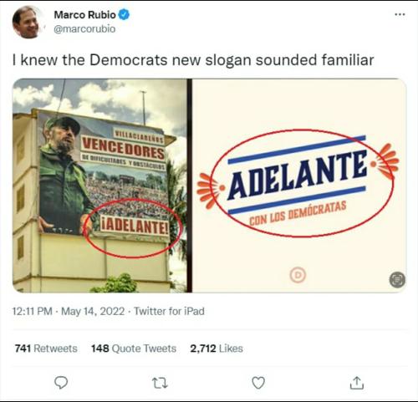View the 148 Quote Tweets list
The height and width of the screenshot is (402, 418).
point(134,349)
